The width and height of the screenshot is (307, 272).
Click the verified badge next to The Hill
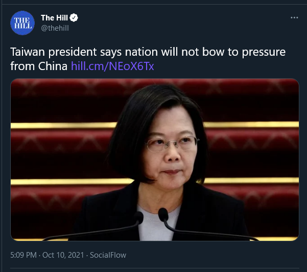(74, 18)
